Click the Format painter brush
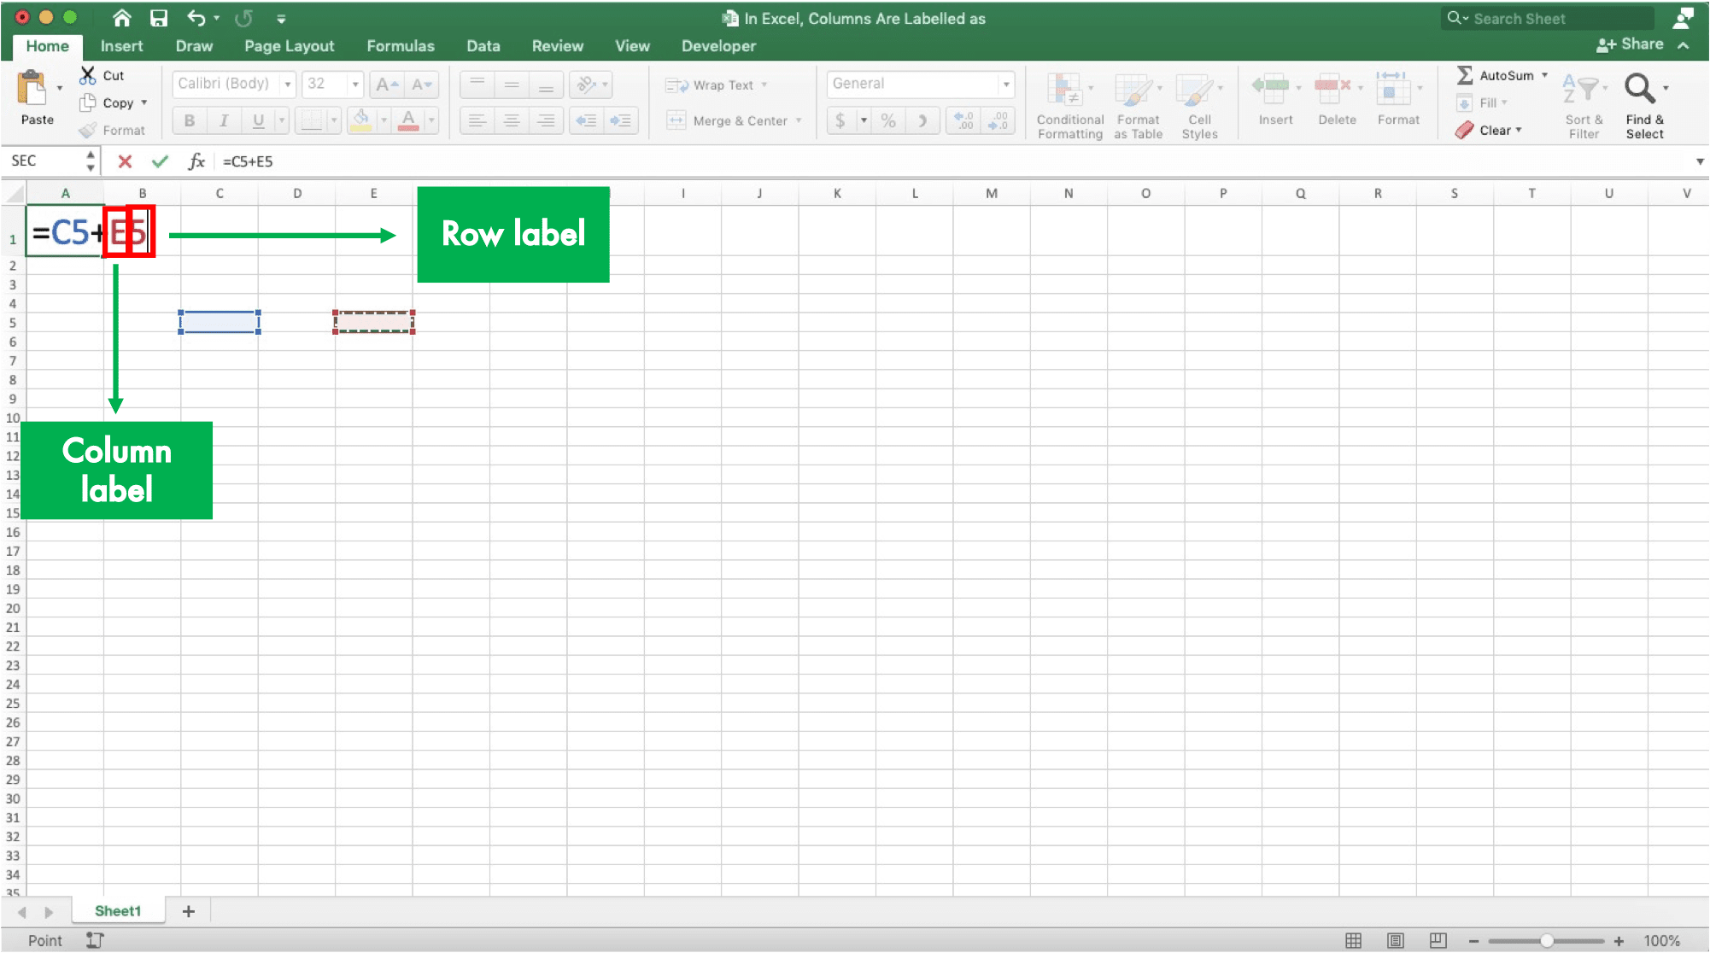Image resolution: width=1710 pixels, height=953 pixels. (88, 130)
